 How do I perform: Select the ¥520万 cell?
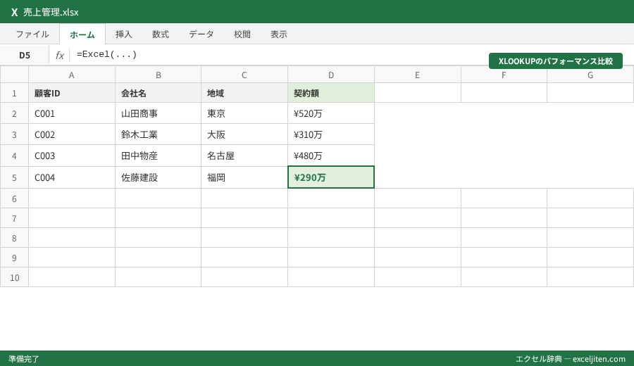click(331, 113)
